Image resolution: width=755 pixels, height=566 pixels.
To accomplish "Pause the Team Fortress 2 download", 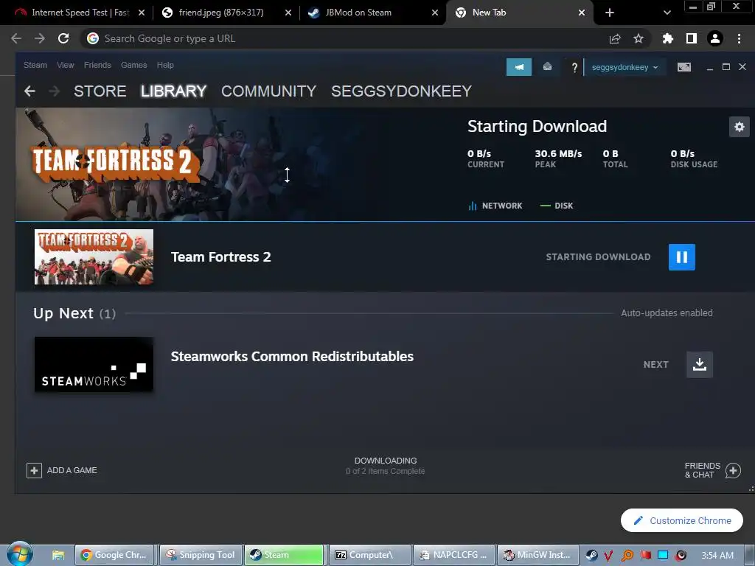I will click(681, 257).
